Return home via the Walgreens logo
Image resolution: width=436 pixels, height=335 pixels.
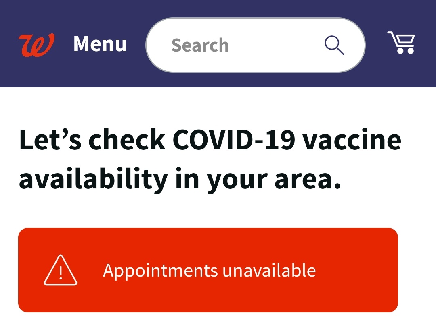[36, 45]
